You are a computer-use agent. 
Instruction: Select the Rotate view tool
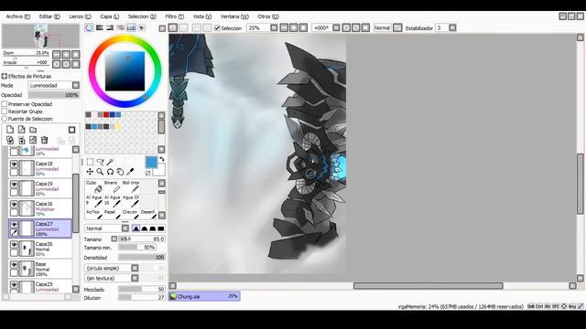click(110, 172)
